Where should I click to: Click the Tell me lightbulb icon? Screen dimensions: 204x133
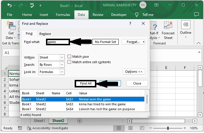[137, 15]
